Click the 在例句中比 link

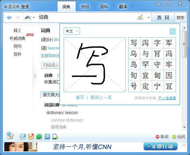tap(50, 56)
